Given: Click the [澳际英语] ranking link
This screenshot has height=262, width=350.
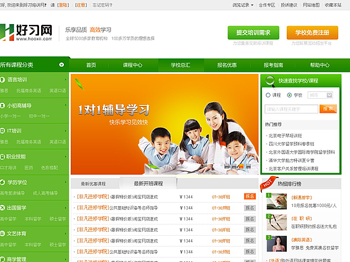Looking at the screenshot, I should pos(302,240).
